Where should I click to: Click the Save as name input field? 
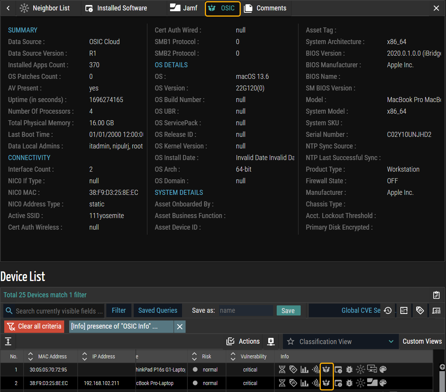[246, 310]
